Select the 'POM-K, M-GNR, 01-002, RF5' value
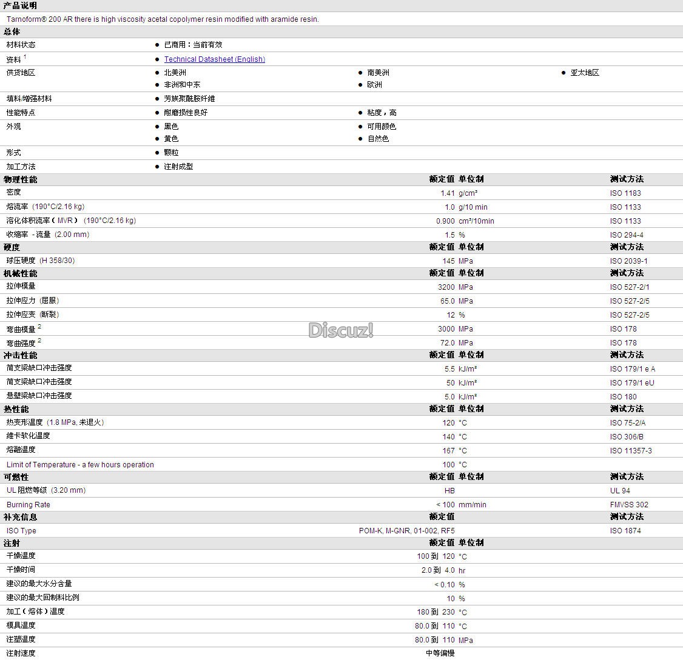The height and width of the screenshot is (660, 683). pos(407,531)
